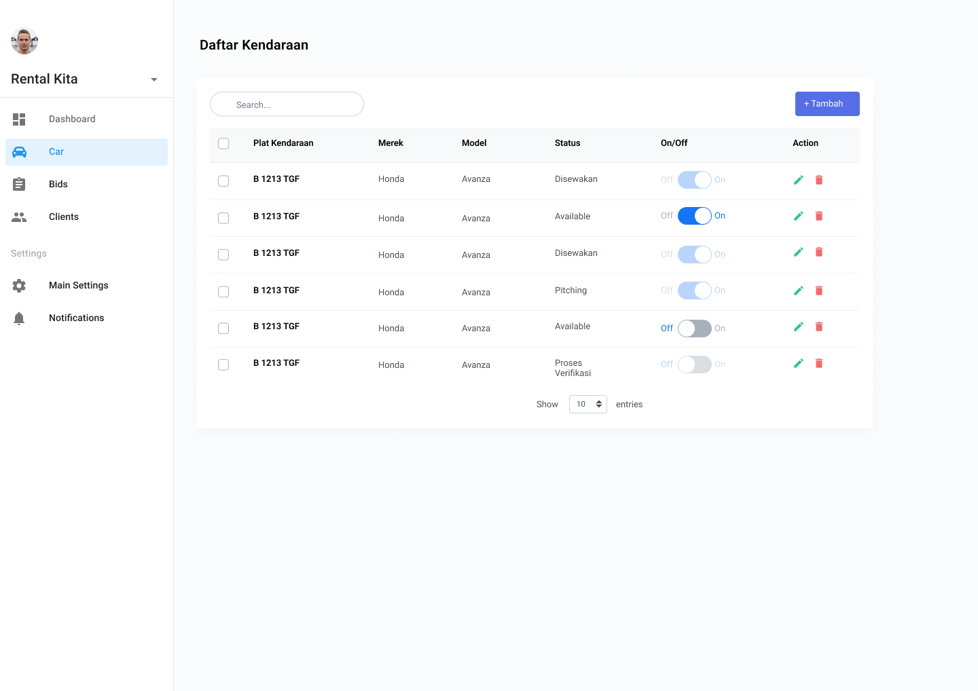Open the Clients menu item

click(x=64, y=217)
